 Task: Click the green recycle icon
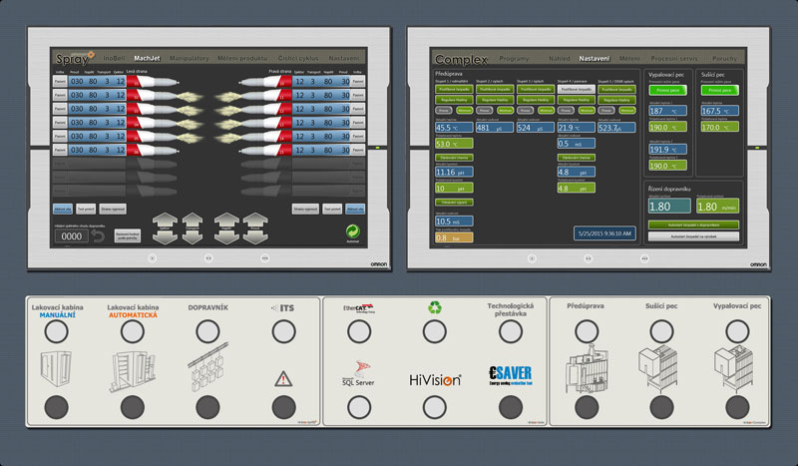[434, 309]
